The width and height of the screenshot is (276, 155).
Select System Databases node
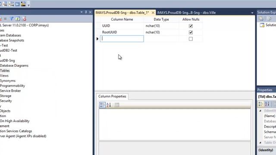click(x=10, y=35)
